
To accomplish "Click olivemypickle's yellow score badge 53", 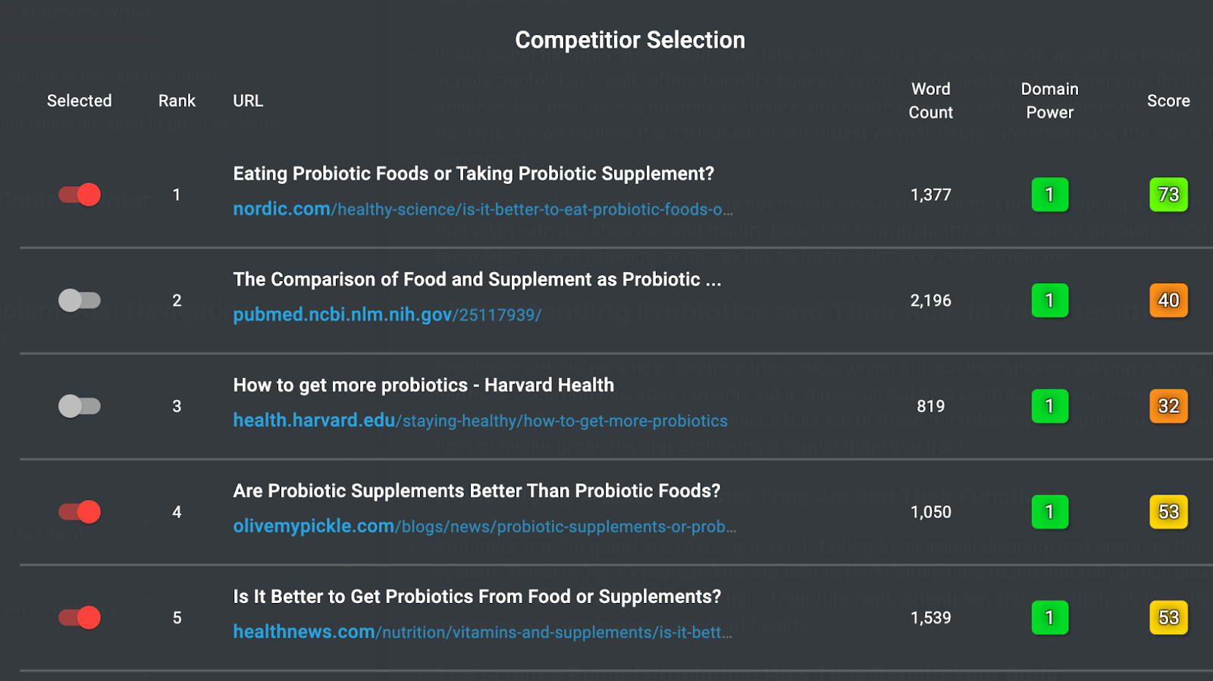I will (1168, 512).
